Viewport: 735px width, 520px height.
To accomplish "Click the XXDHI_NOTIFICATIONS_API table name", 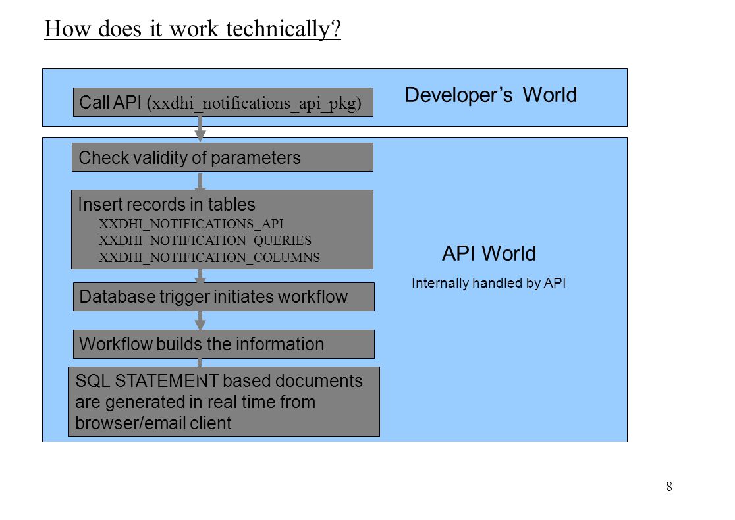I will (191, 224).
